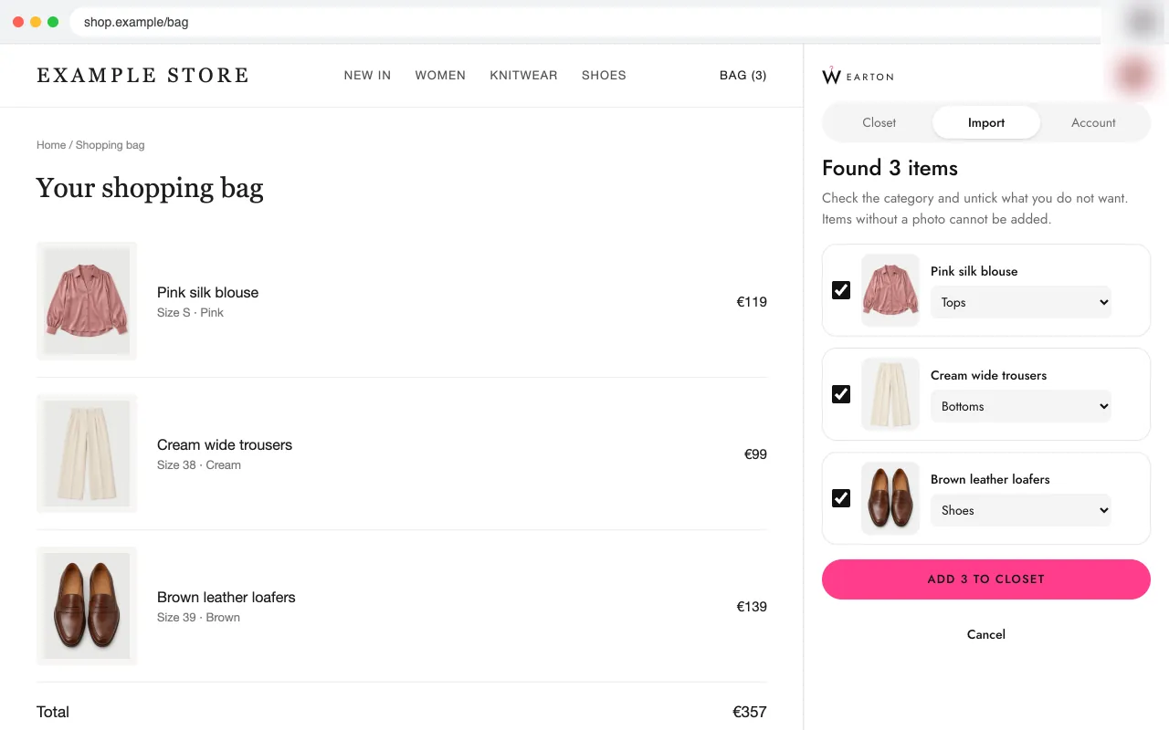Click the 'Size 38 · Cream' details text
The image size is (1169, 730).
[199, 465]
